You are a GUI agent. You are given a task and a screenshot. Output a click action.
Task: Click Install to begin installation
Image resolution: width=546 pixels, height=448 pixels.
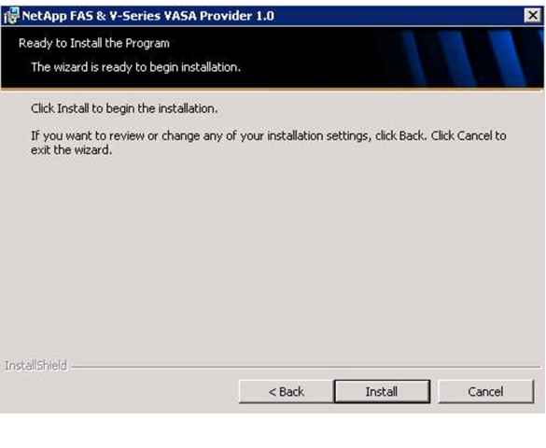point(382,392)
